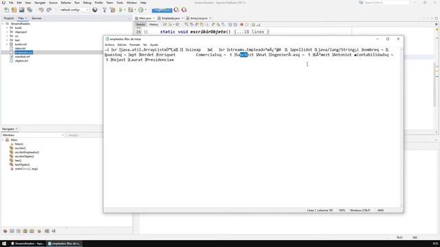440x247 pixels.
Task: Switch to the History view button
Action: 153,25
